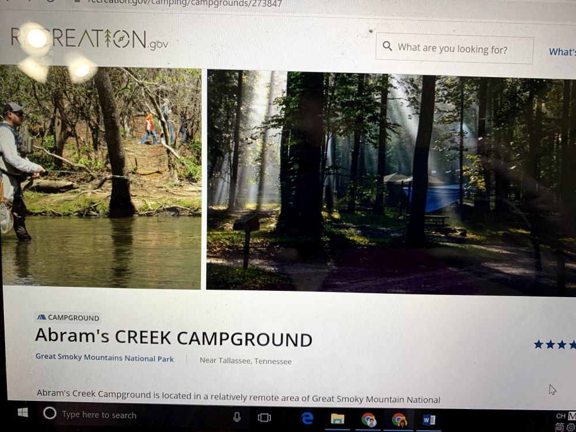
Task: Click the CAMPGROUND tent badge icon
Action: point(41,317)
